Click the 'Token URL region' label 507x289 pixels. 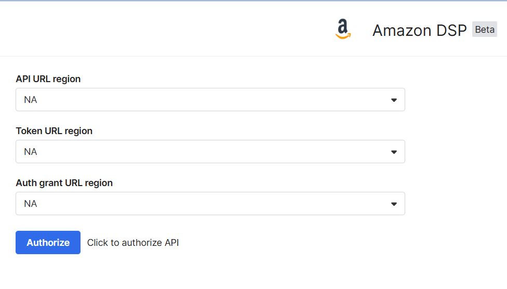54,131
